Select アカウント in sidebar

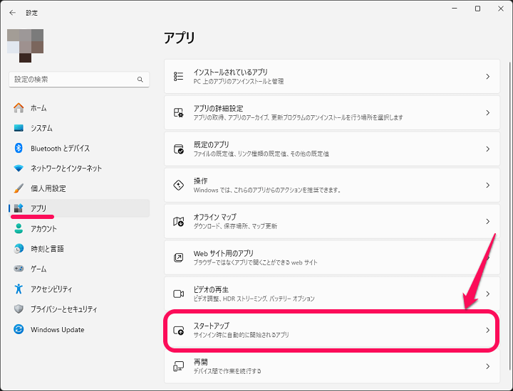pyautogui.click(x=43, y=229)
